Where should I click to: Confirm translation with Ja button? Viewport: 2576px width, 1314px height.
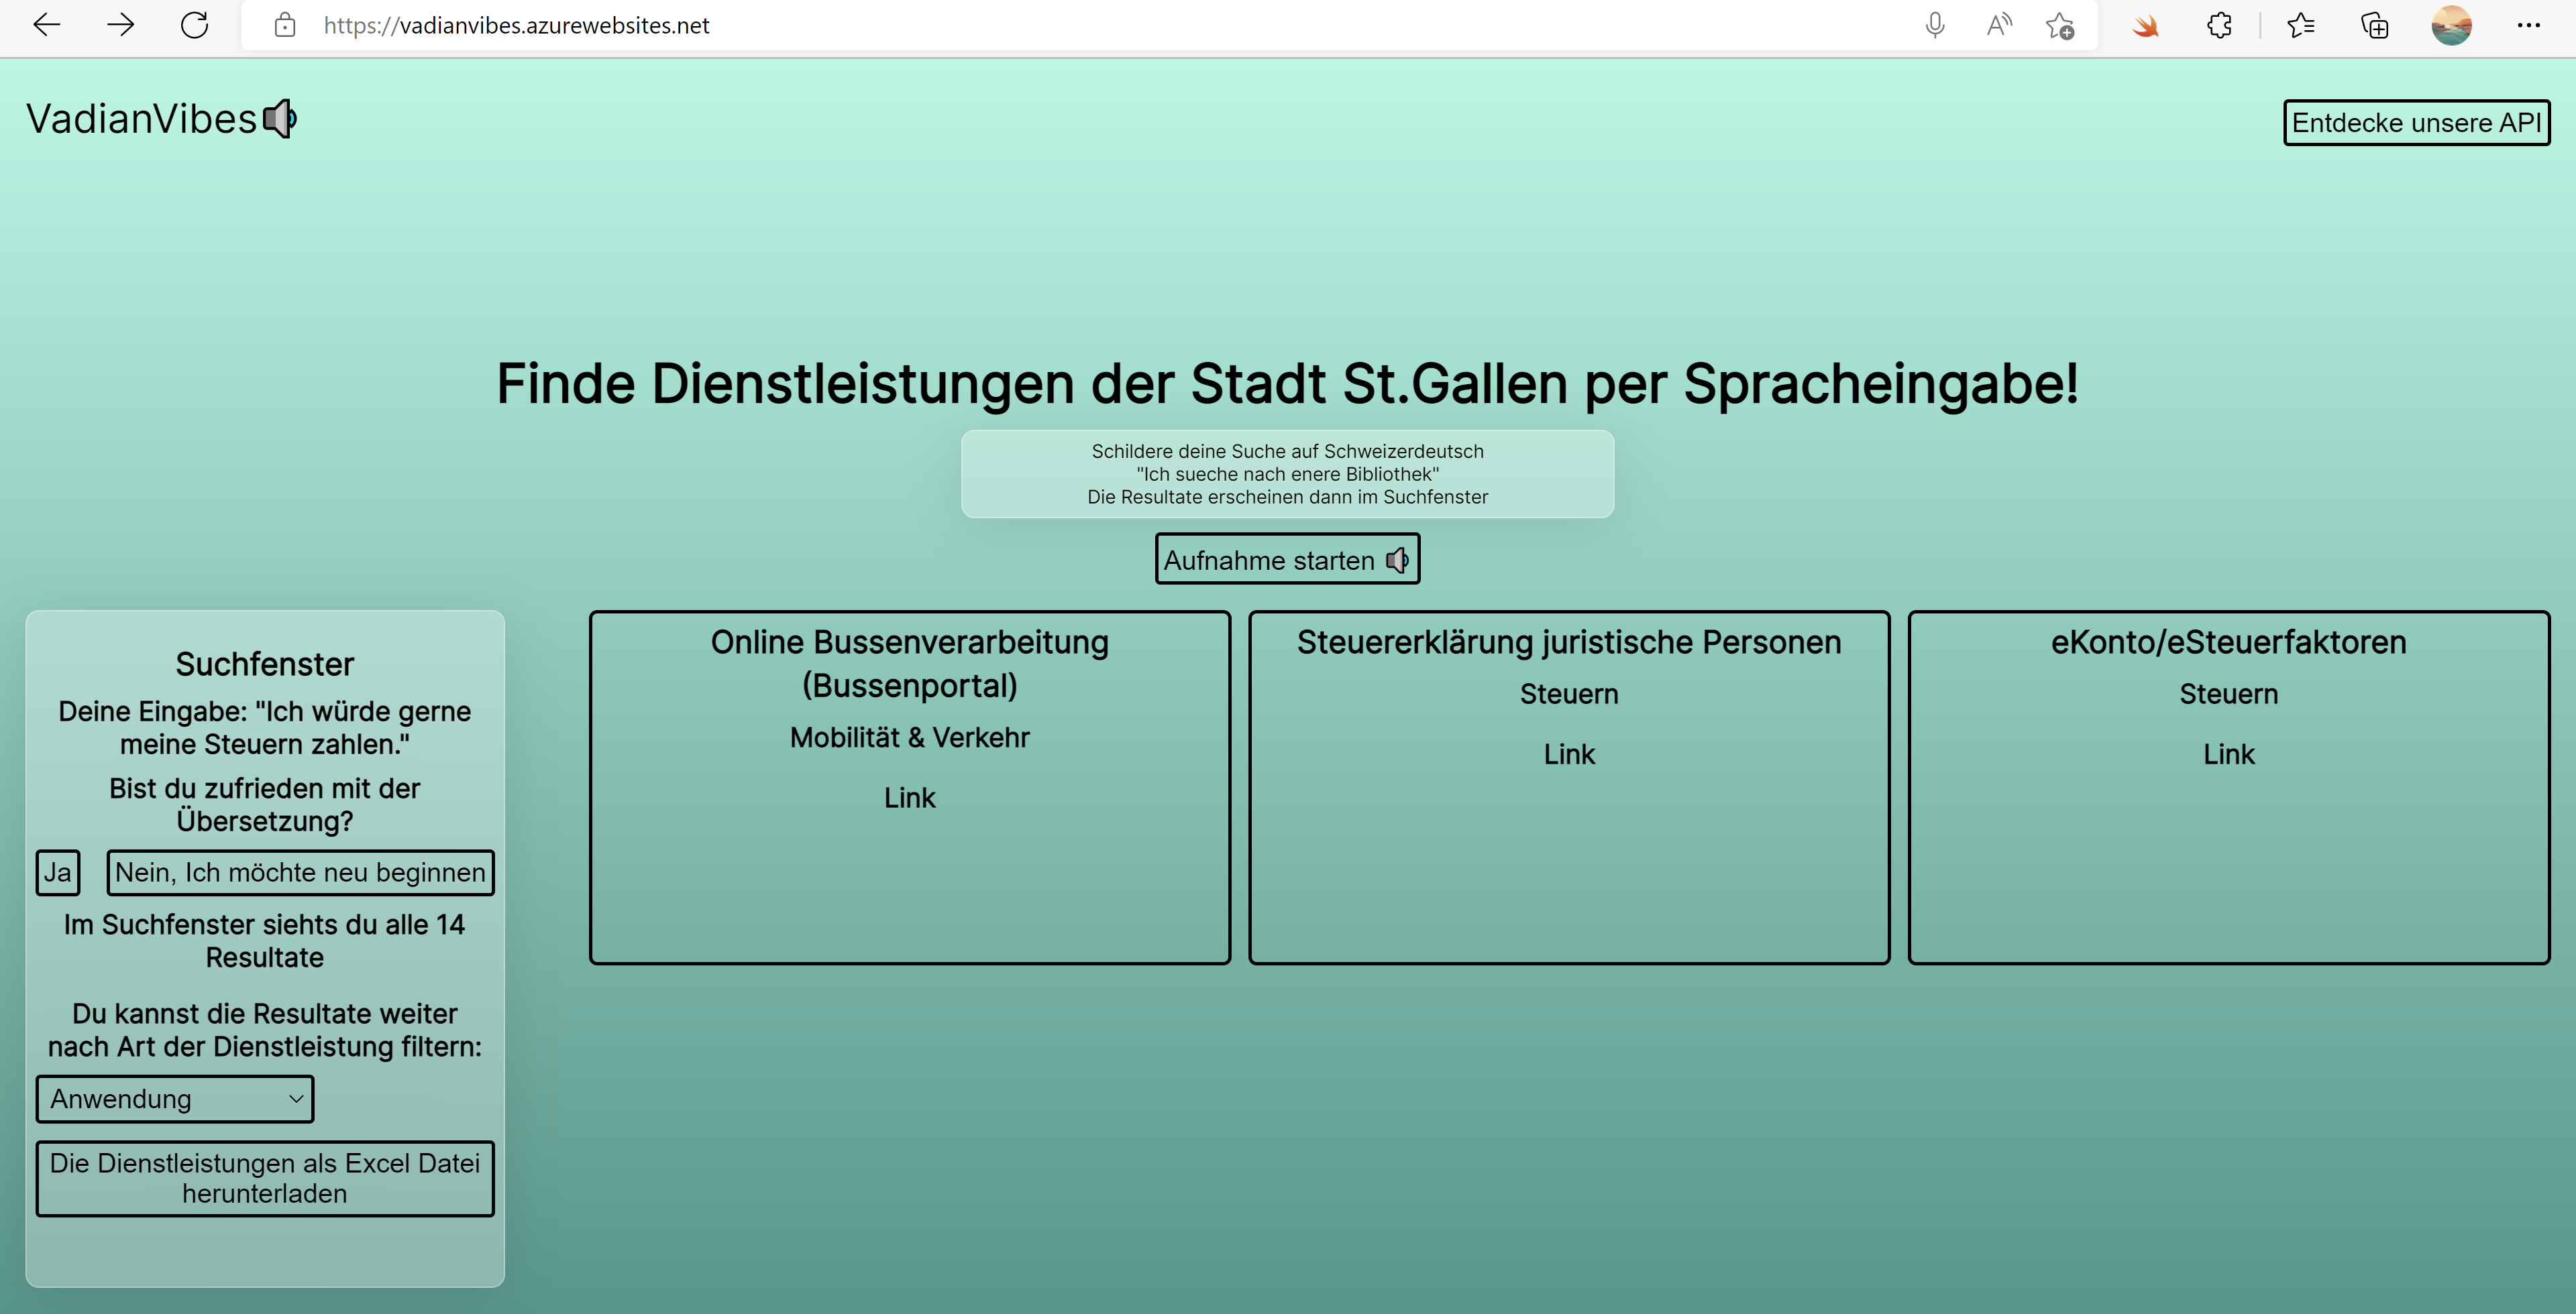click(58, 872)
